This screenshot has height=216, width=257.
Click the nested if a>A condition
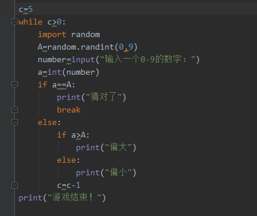[x=73, y=135]
